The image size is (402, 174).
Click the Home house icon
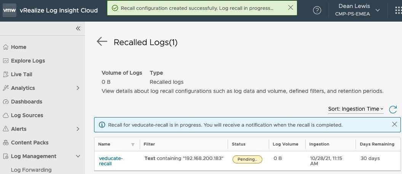point(6,47)
